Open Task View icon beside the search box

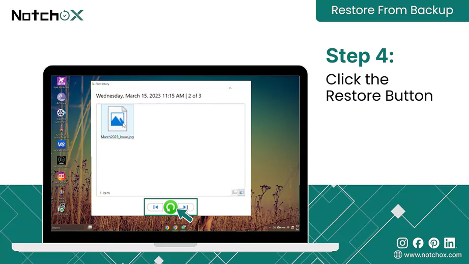click(x=90, y=227)
